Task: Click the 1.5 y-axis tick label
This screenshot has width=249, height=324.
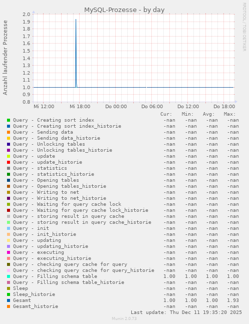Action: coord(27,51)
